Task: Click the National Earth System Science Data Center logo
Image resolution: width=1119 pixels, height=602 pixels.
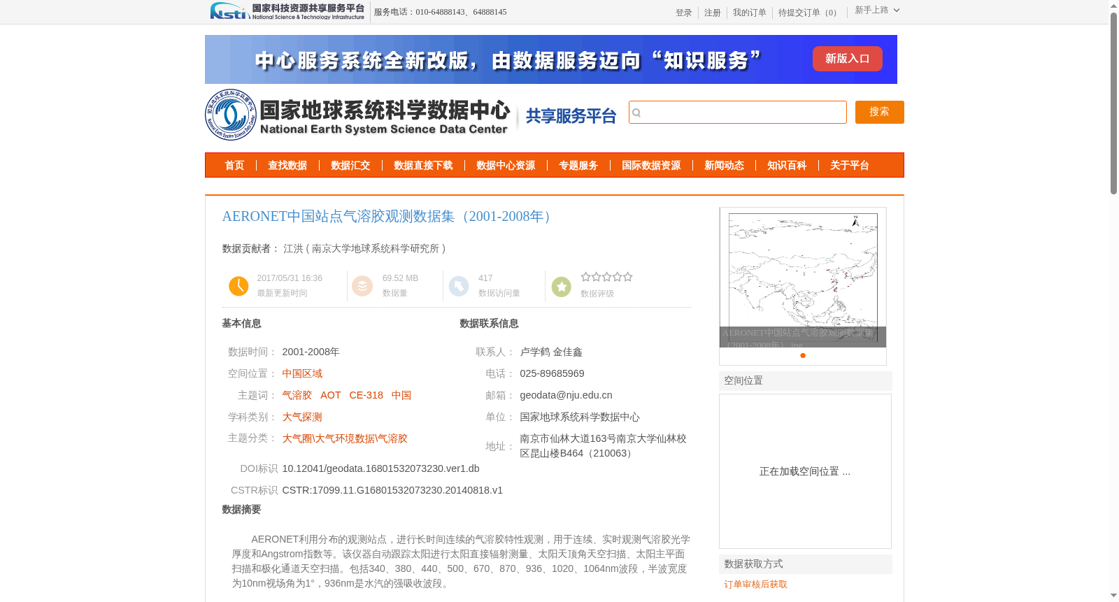Action: [357, 115]
